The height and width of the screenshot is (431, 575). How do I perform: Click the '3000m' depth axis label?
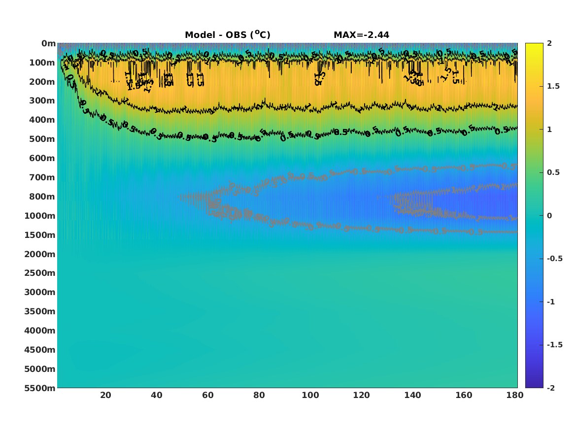(x=40, y=292)
